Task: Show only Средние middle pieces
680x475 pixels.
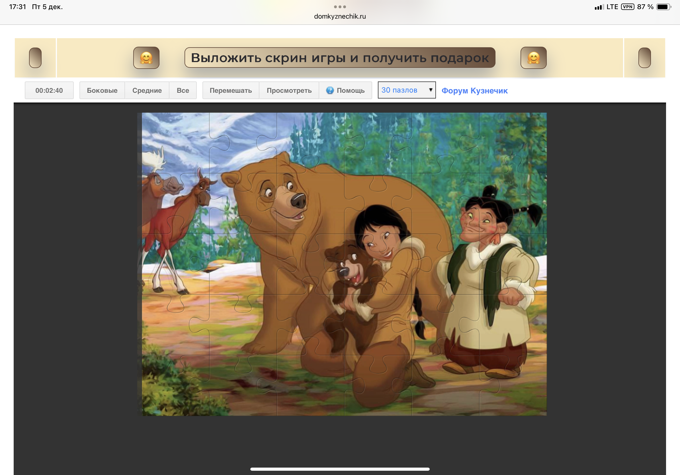Action: click(147, 90)
